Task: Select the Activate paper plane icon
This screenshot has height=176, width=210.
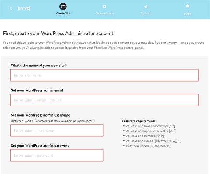Action: pos(146,6)
